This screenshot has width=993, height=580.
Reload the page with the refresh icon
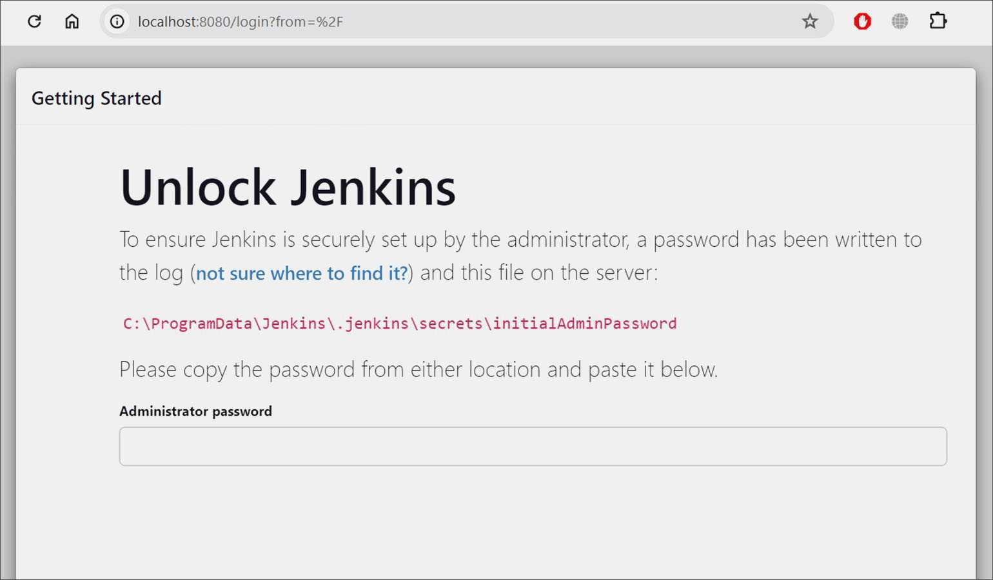click(x=35, y=21)
